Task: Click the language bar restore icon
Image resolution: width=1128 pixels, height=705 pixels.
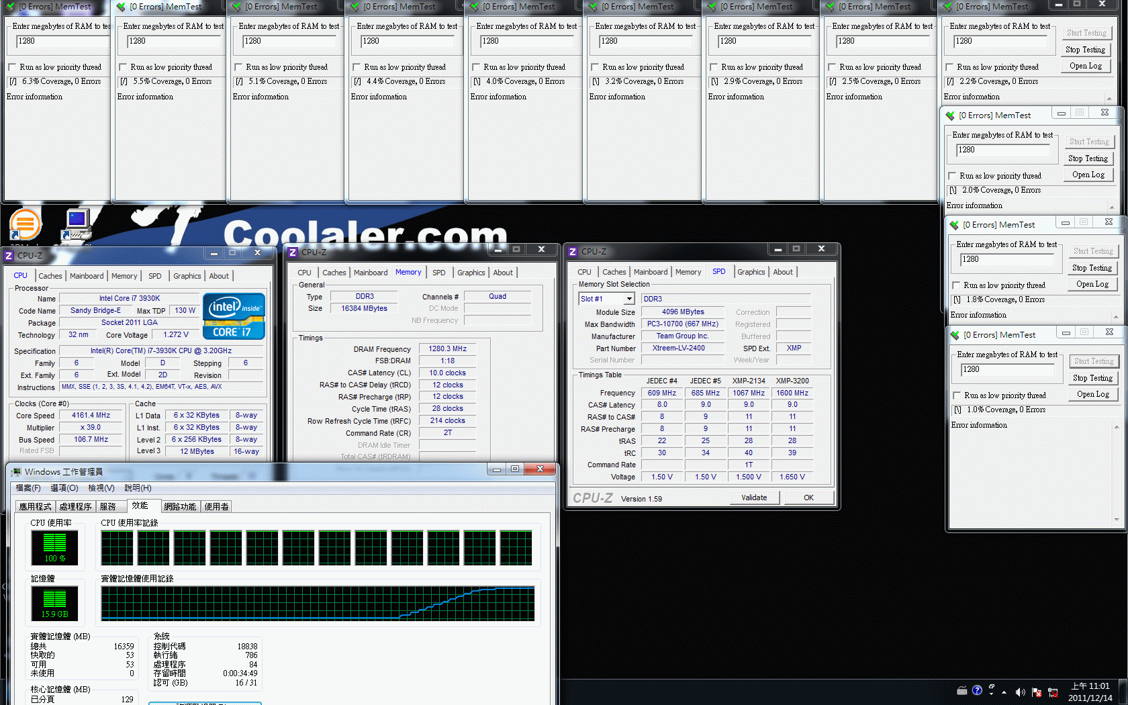Action: (x=992, y=686)
